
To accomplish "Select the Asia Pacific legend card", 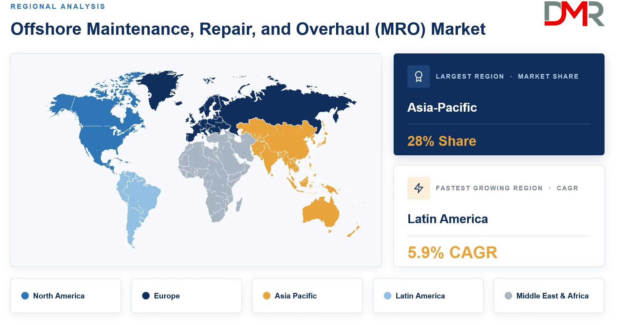I will coord(307,296).
